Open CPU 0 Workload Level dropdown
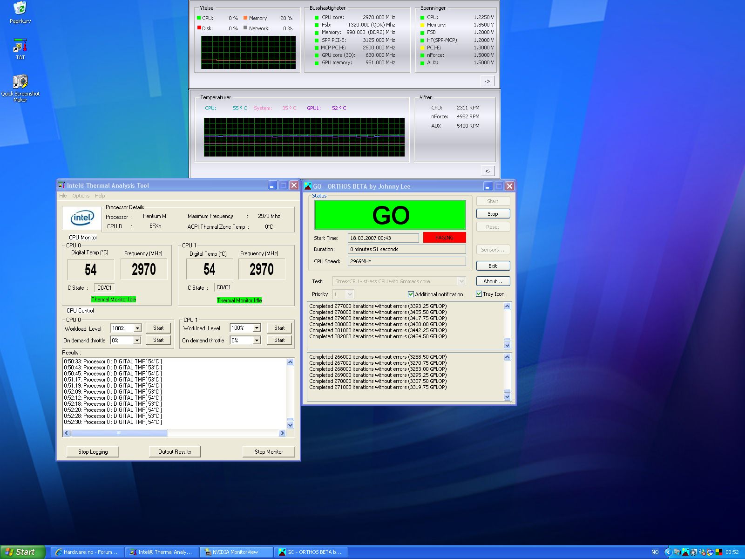This screenshot has height=559, width=745. 137,328
